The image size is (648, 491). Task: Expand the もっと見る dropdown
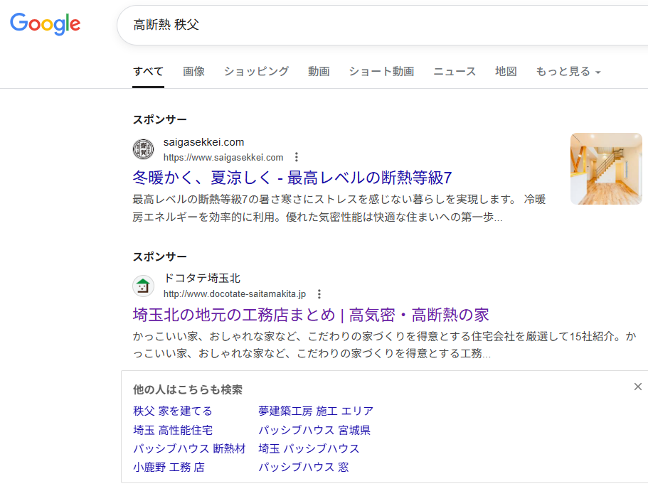[x=568, y=72]
